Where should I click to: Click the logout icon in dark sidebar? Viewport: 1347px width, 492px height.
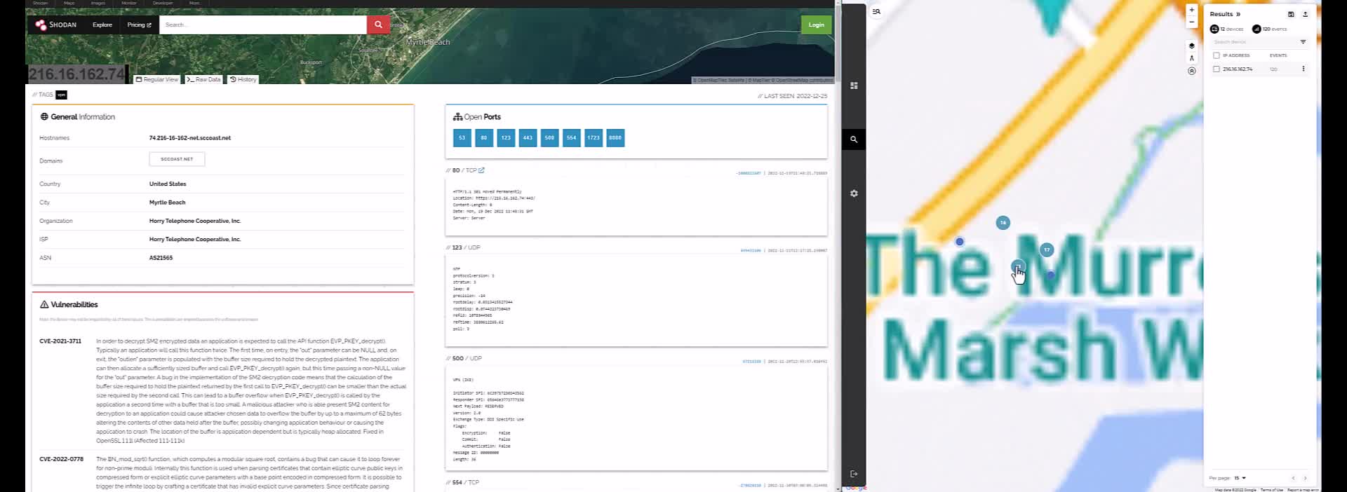[x=854, y=474]
